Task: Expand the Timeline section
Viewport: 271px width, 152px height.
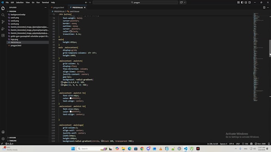Action: point(27,141)
